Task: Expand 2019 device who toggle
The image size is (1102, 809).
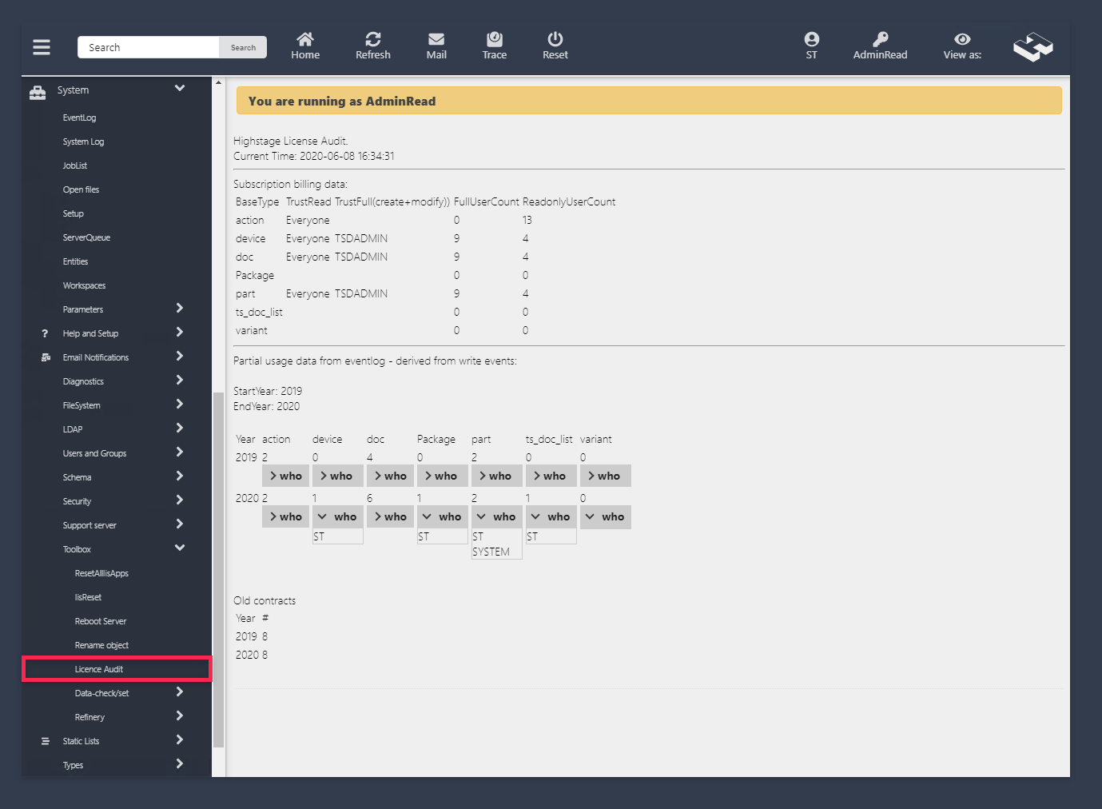Action: tap(337, 476)
